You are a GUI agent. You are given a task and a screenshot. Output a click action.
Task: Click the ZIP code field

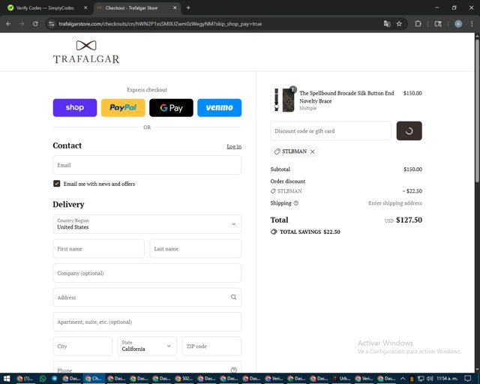(211, 346)
